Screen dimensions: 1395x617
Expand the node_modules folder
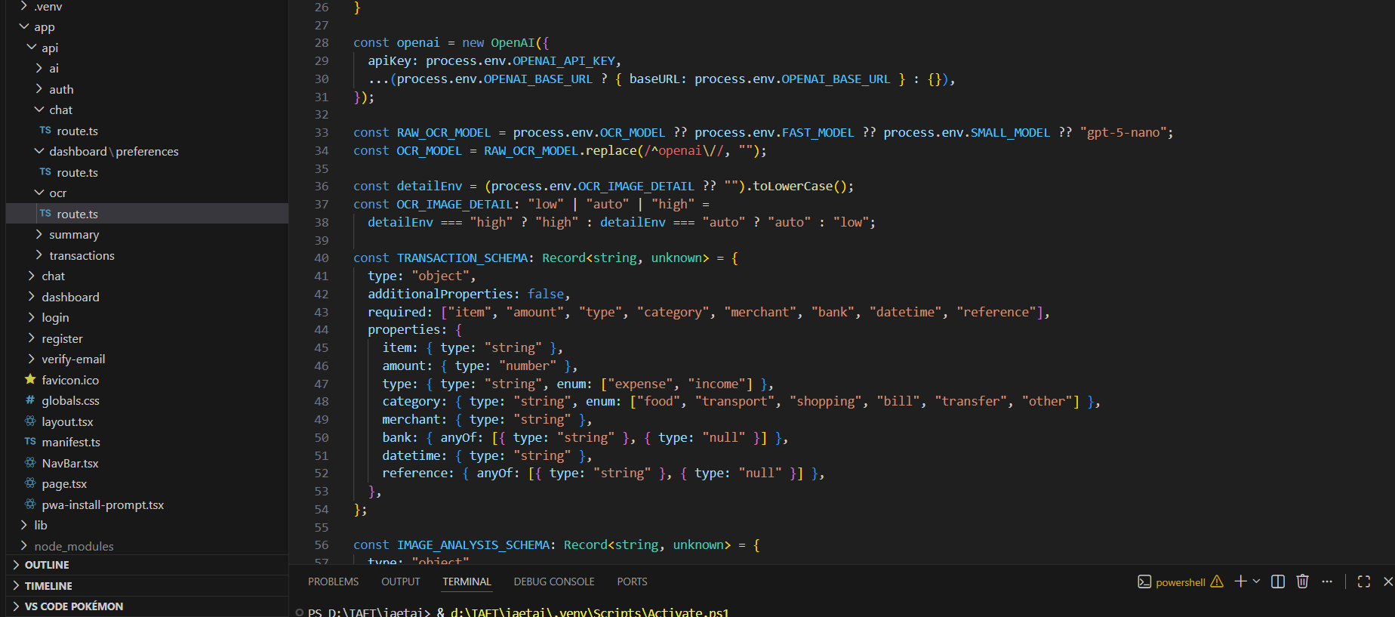click(x=147, y=546)
